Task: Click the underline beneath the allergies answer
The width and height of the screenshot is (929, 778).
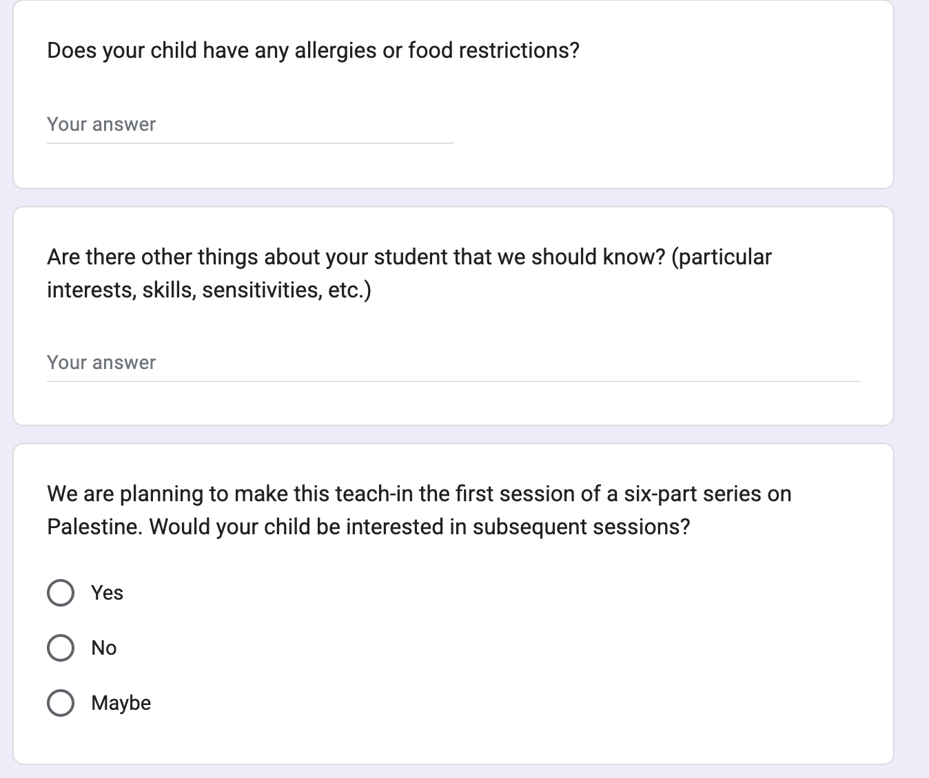Action: (249, 143)
